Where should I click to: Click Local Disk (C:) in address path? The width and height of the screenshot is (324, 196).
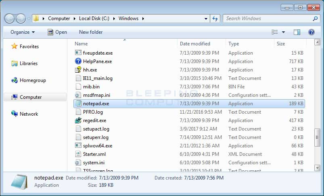click(x=94, y=18)
